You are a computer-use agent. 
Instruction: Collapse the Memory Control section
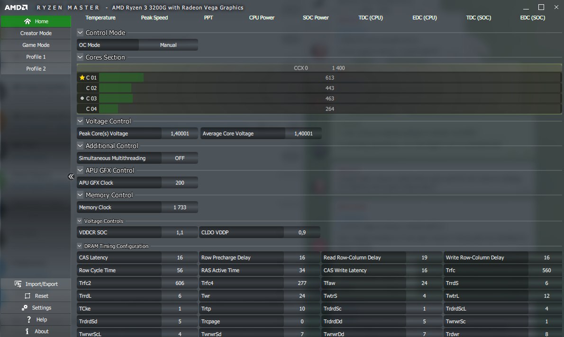80,195
